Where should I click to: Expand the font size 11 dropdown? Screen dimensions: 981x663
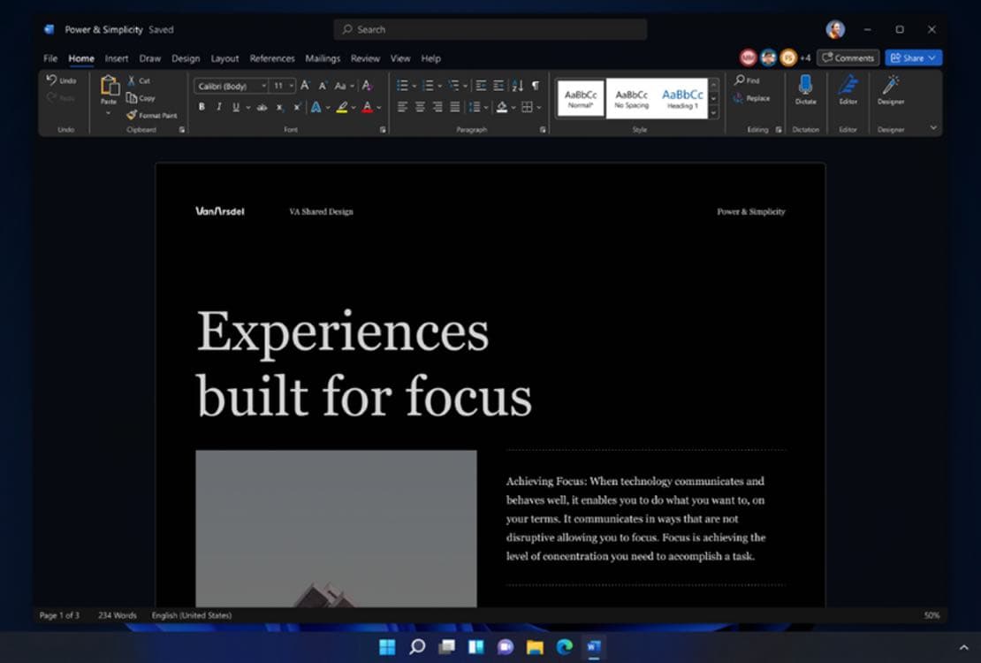tap(292, 86)
